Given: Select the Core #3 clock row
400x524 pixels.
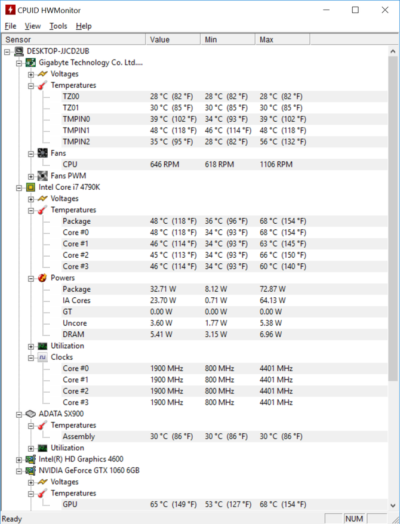Looking at the screenshot, I should pyautogui.click(x=224, y=402).
